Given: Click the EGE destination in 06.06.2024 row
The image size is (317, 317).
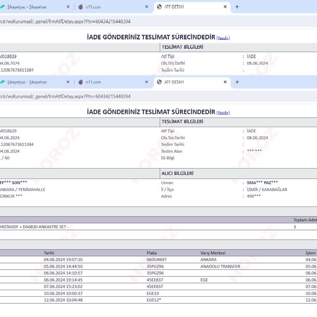Looking at the screenshot, I should pyautogui.click(x=204, y=280).
